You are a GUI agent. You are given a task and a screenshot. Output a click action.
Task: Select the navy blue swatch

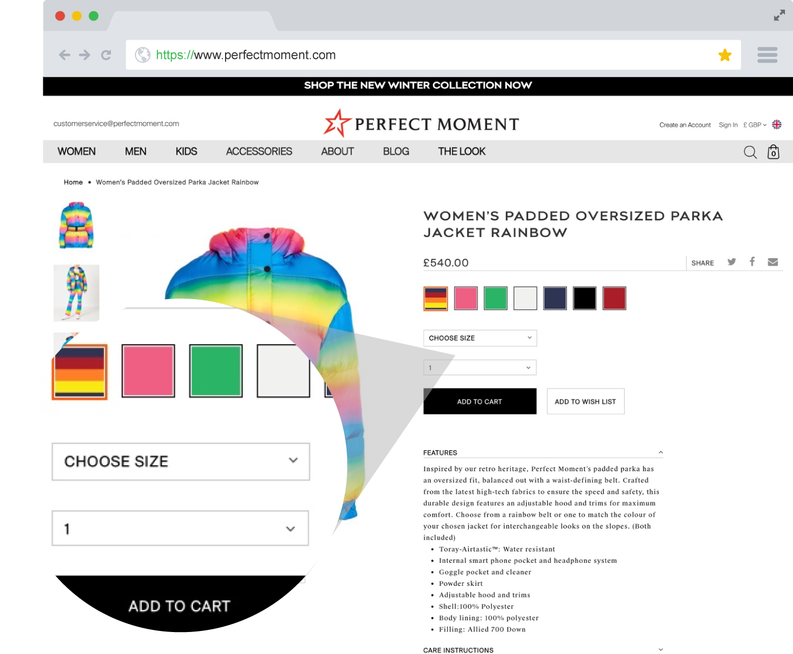(555, 298)
